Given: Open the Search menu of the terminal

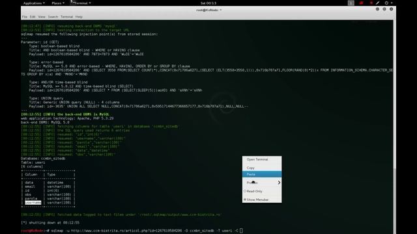Looking at the screenshot, I should [53, 17].
